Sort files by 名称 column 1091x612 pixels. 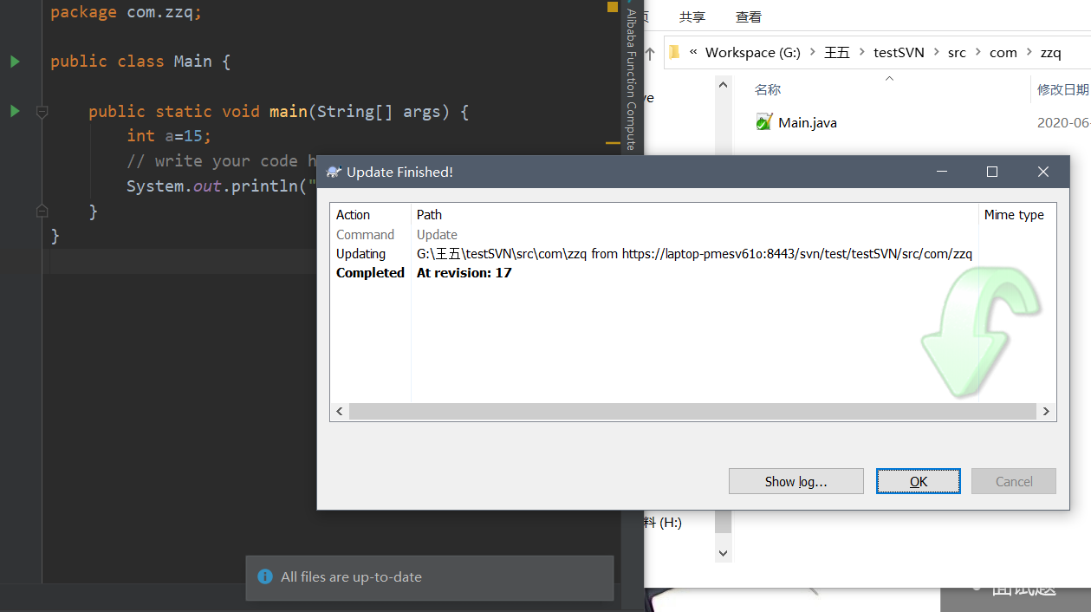pyautogui.click(x=768, y=90)
